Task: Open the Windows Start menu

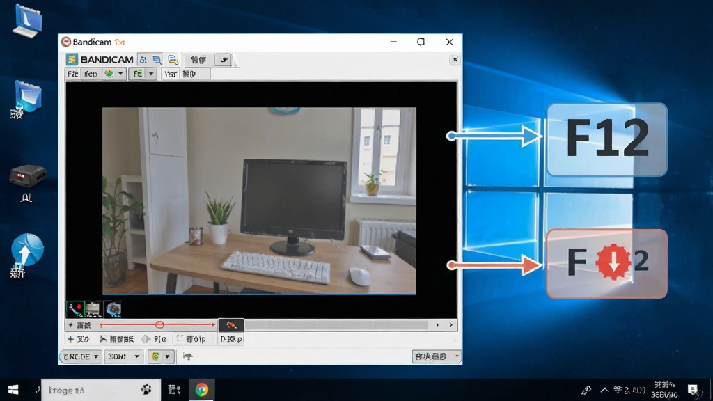Action: pyautogui.click(x=13, y=390)
